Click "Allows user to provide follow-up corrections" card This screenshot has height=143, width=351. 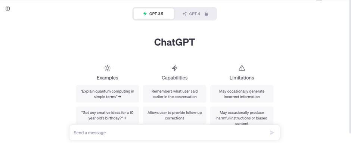[175, 115]
